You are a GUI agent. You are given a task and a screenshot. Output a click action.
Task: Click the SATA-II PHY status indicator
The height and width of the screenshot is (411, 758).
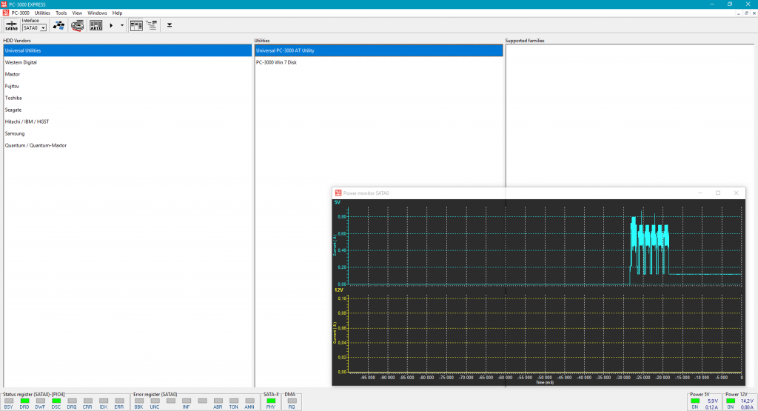coord(270,401)
